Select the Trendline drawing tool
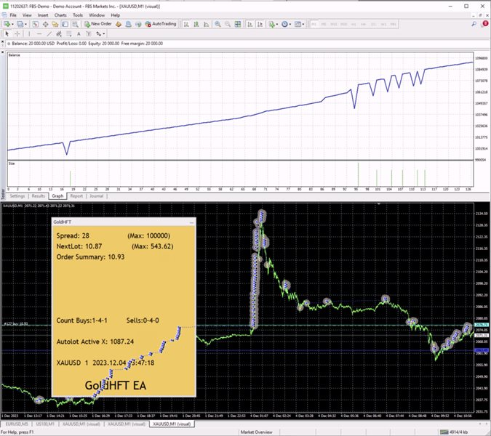Viewport: 491px width, 436px height. [49, 33]
